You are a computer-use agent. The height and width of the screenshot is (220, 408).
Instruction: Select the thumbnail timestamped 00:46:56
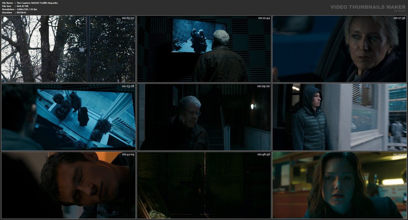(204, 185)
